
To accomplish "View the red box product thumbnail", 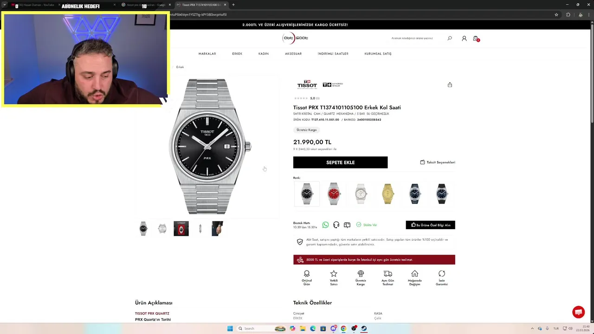I will click(181, 229).
